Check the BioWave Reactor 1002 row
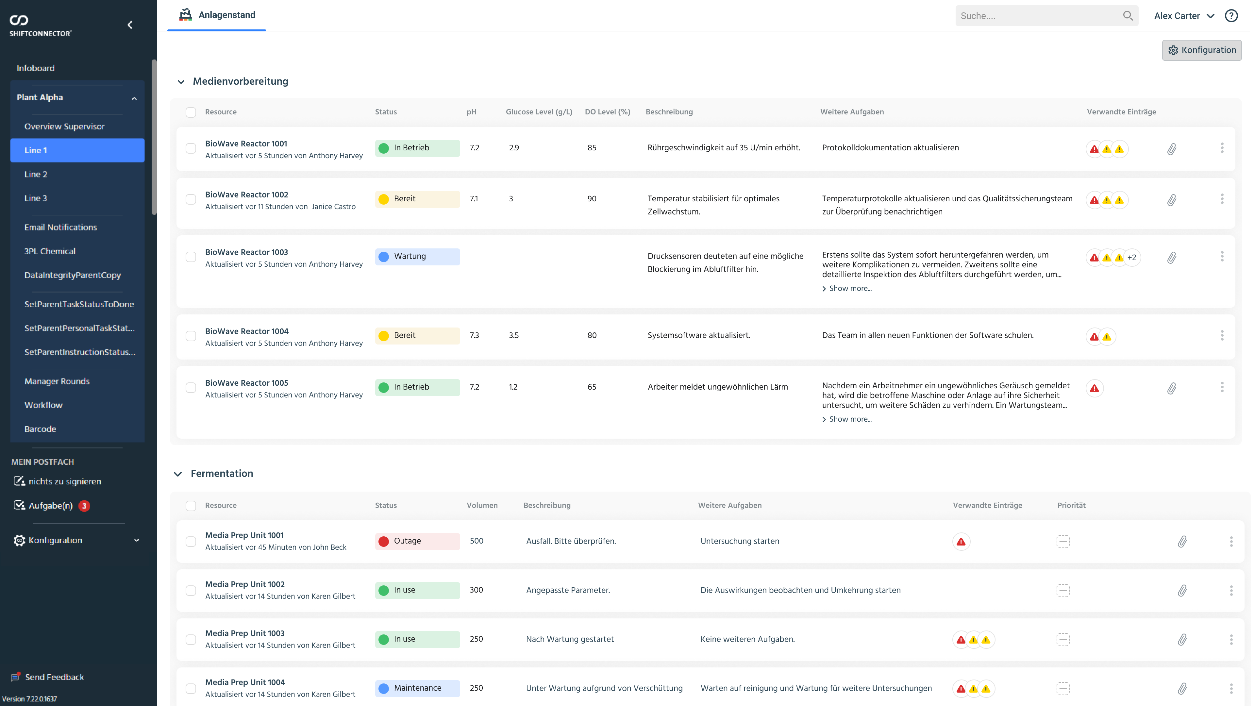 (191, 199)
